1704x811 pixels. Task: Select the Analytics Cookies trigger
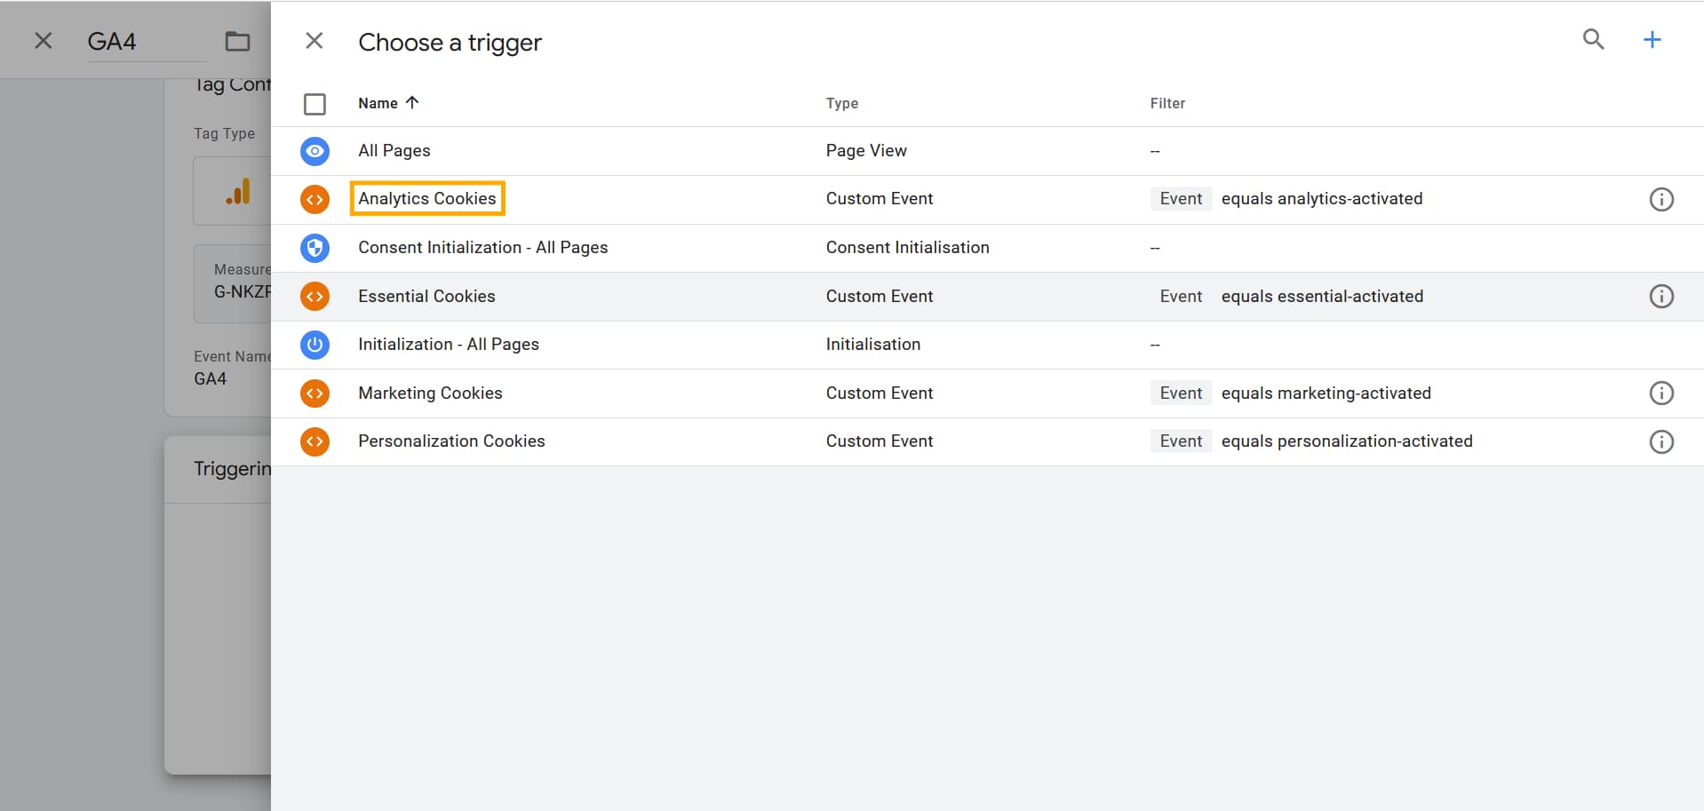click(427, 199)
